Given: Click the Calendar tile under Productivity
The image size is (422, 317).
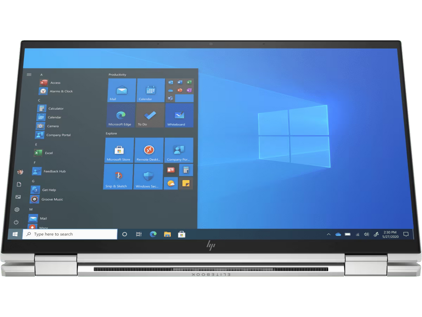Looking at the screenshot, I should [x=151, y=90].
